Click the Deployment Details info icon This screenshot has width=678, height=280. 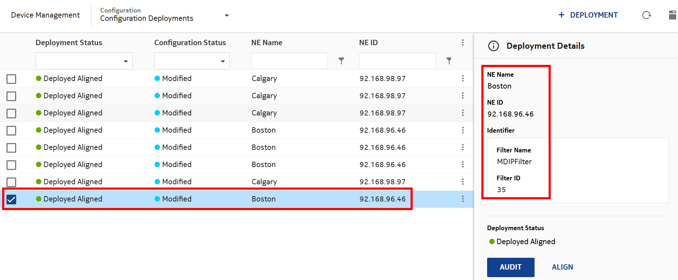pyautogui.click(x=493, y=46)
